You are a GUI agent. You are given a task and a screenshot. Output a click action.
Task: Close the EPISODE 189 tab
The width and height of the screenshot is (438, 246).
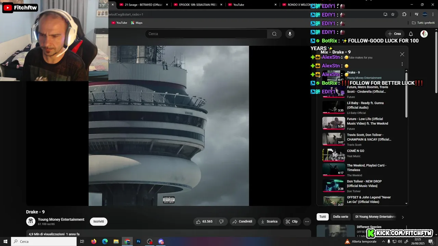coord(221,5)
